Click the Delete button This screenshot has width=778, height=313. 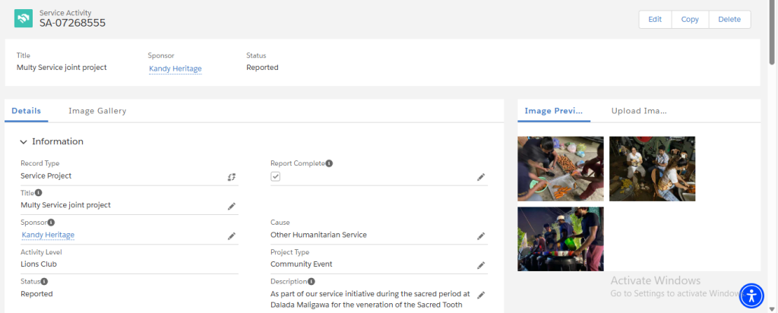729,19
